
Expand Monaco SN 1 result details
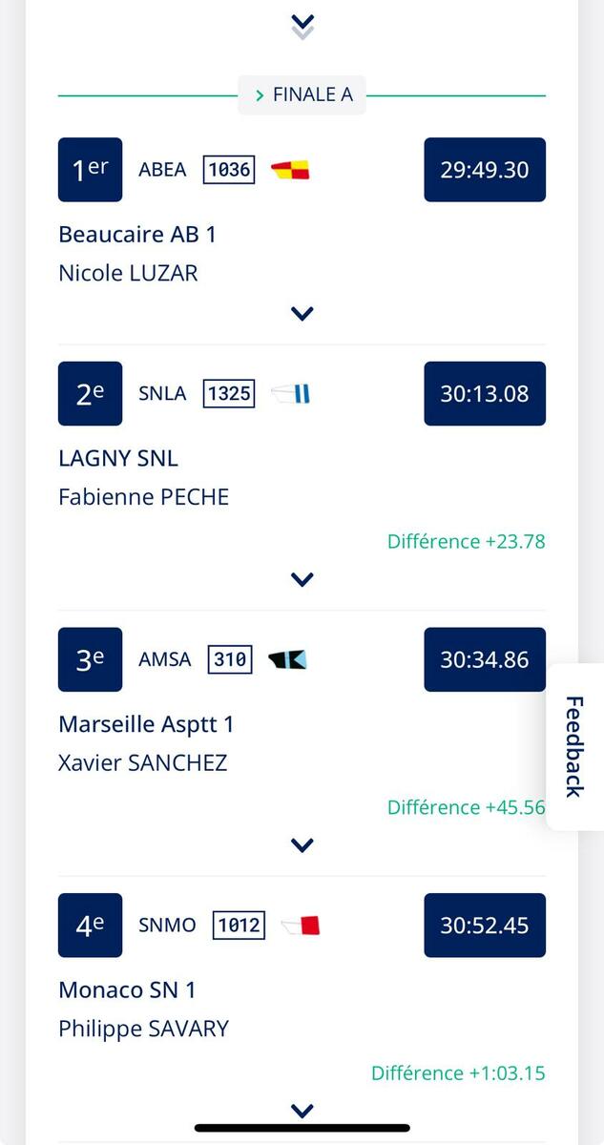click(302, 1110)
